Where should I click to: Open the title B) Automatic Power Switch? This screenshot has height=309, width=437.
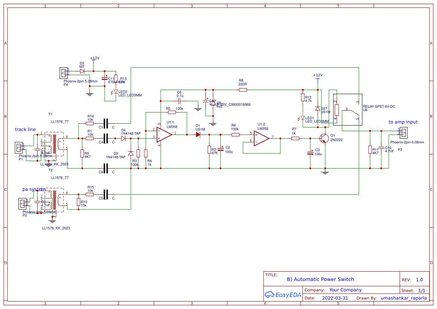tap(320, 279)
